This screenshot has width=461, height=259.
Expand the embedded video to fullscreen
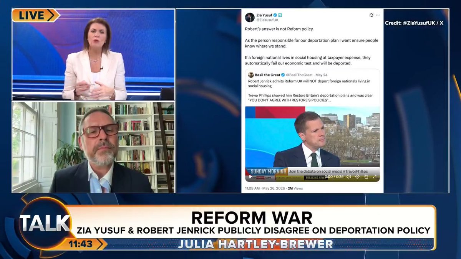(x=374, y=177)
